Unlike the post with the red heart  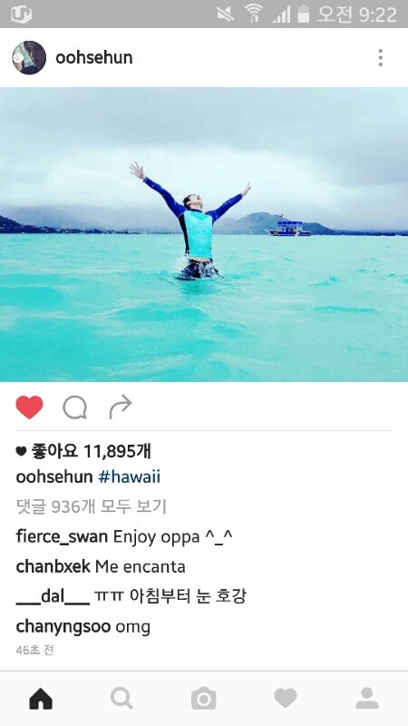coord(29,407)
